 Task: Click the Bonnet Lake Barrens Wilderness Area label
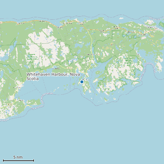31,58
